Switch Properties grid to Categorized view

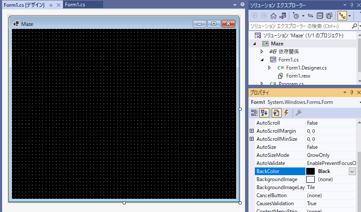tap(254, 113)
